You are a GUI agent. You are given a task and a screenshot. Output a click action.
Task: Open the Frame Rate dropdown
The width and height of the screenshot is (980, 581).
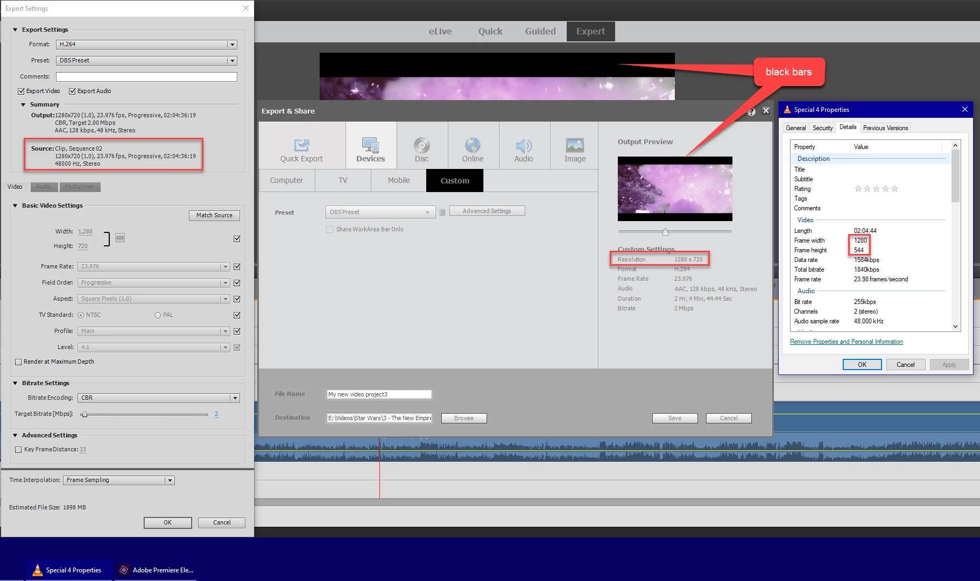[x=153, y=267]
